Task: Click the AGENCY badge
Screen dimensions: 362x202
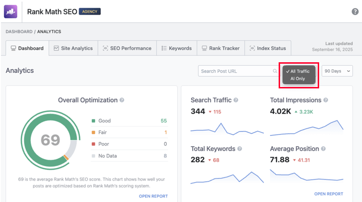Action: tap(90, 11)
